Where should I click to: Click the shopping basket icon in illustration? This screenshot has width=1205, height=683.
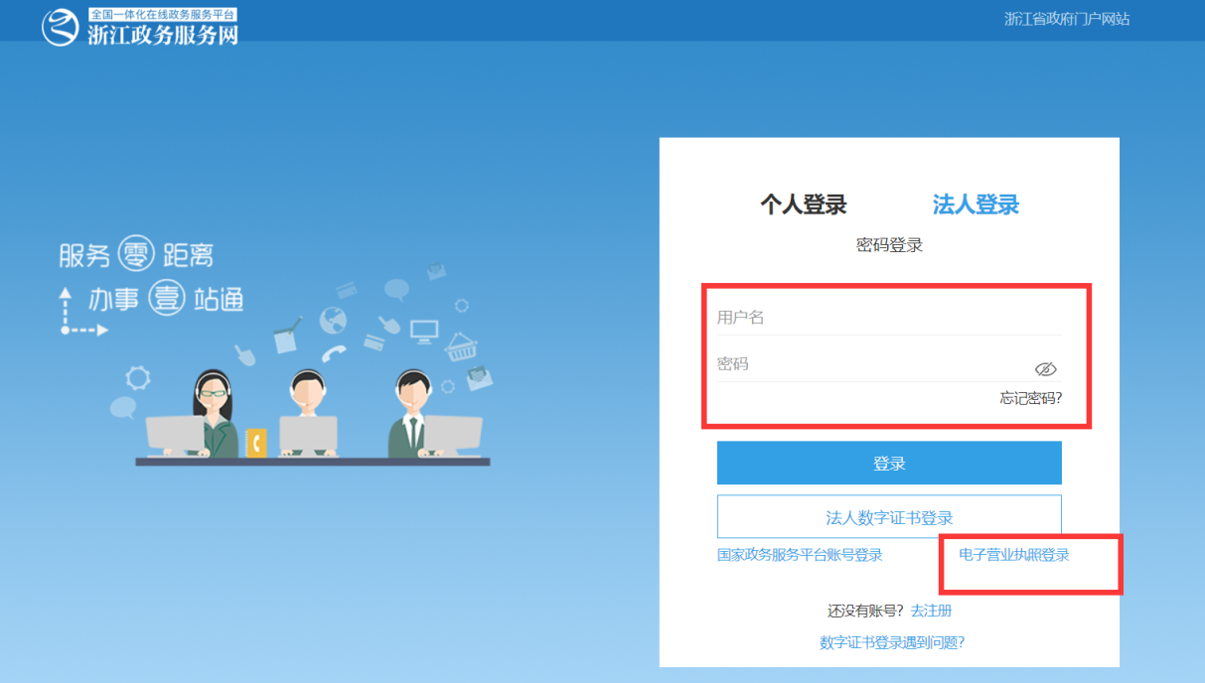click(x=461, y=346)
